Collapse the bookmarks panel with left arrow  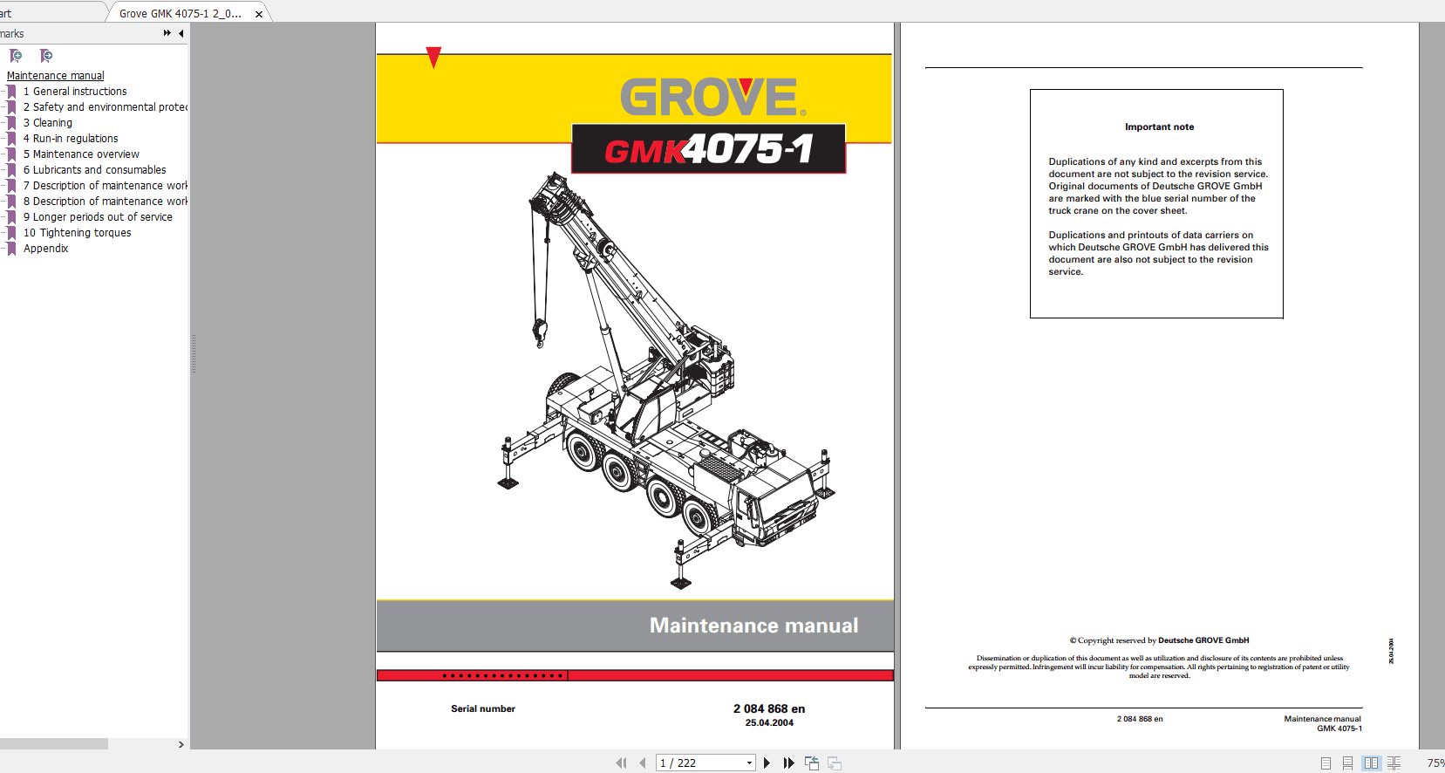[x=181, y=33]
